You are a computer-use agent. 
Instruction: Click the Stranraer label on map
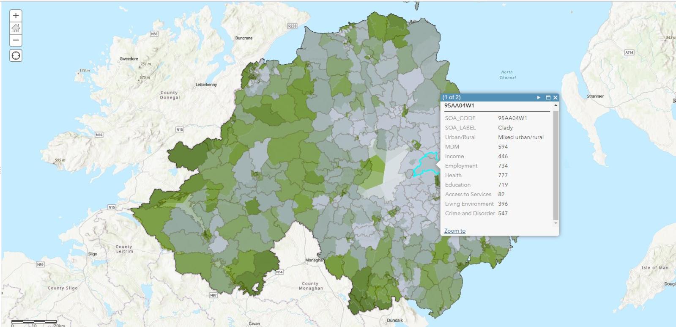pos(595,96)
